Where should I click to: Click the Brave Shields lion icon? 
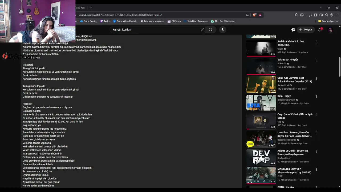(254, 15)
